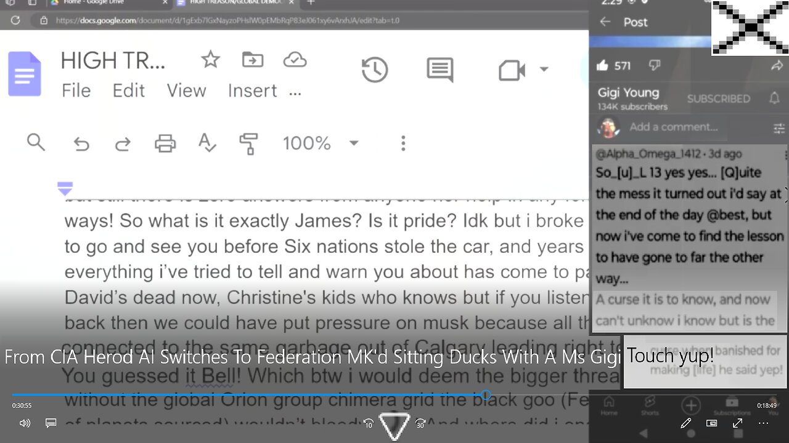Image resolution: width=789 pixels, height=443 pixels.
Task: Open the Insert menu
Action: pyautogui.click(x=252, y=90)
